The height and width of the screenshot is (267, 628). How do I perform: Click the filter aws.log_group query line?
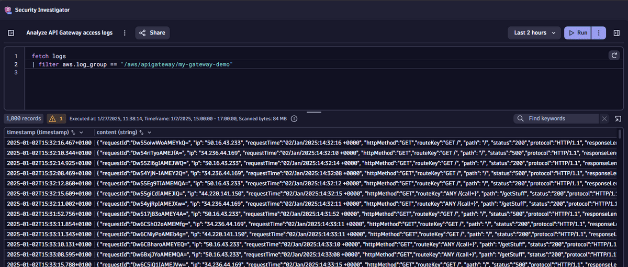click(x=132, y=64)
